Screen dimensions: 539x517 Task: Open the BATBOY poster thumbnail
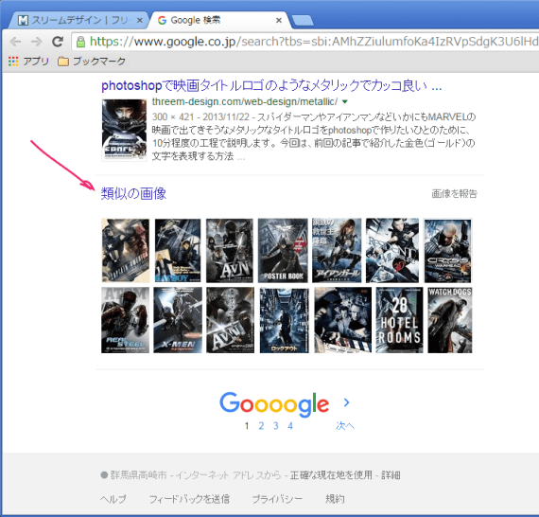click(x=178, y=250)
